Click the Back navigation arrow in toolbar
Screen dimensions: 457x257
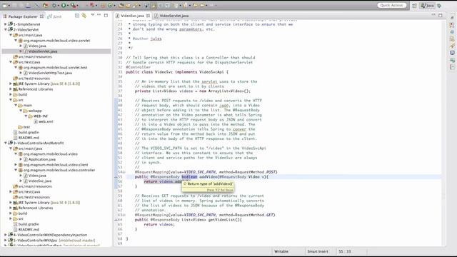195,5
